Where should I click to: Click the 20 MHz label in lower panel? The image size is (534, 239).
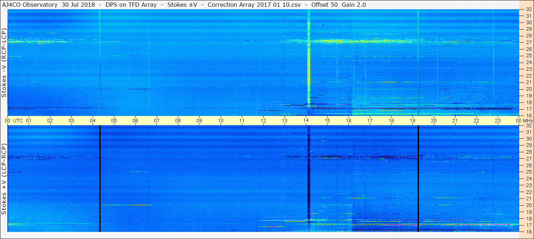tap(529, 205)
